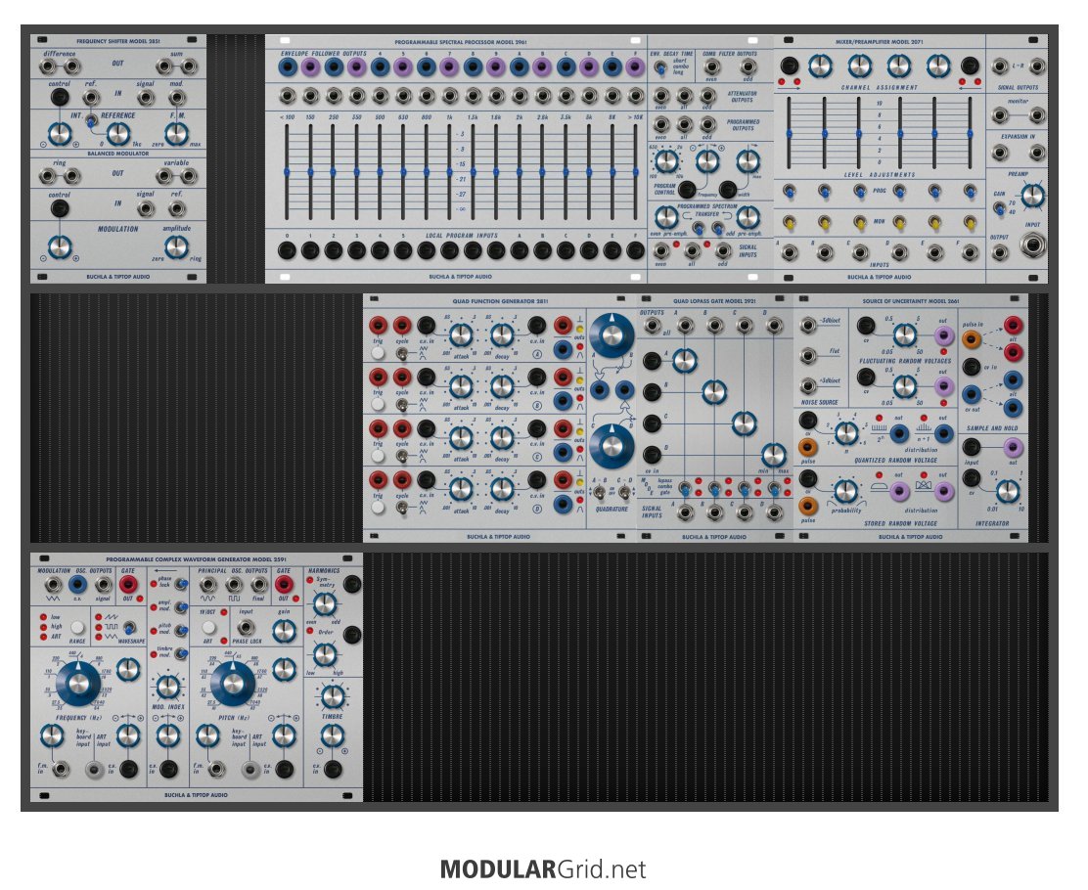The height and width of the screenshot is (890, 1088).
Task: Click the F.M. knob on Frequency Shifter
Action: (176, 133)
